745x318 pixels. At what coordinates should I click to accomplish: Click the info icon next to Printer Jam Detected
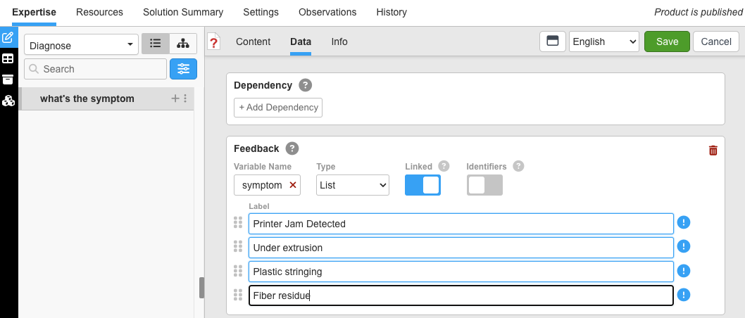684,223
